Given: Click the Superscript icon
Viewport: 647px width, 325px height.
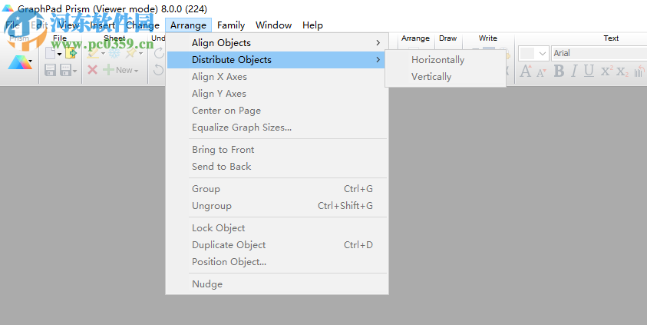Looking at the screenshot, I should tap(606, 71).
